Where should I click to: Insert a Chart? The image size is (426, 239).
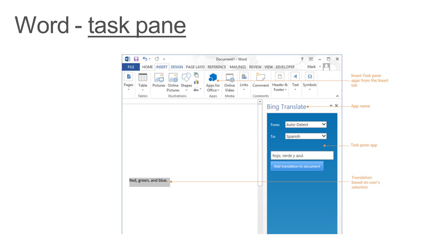click(x=196, y=82)
